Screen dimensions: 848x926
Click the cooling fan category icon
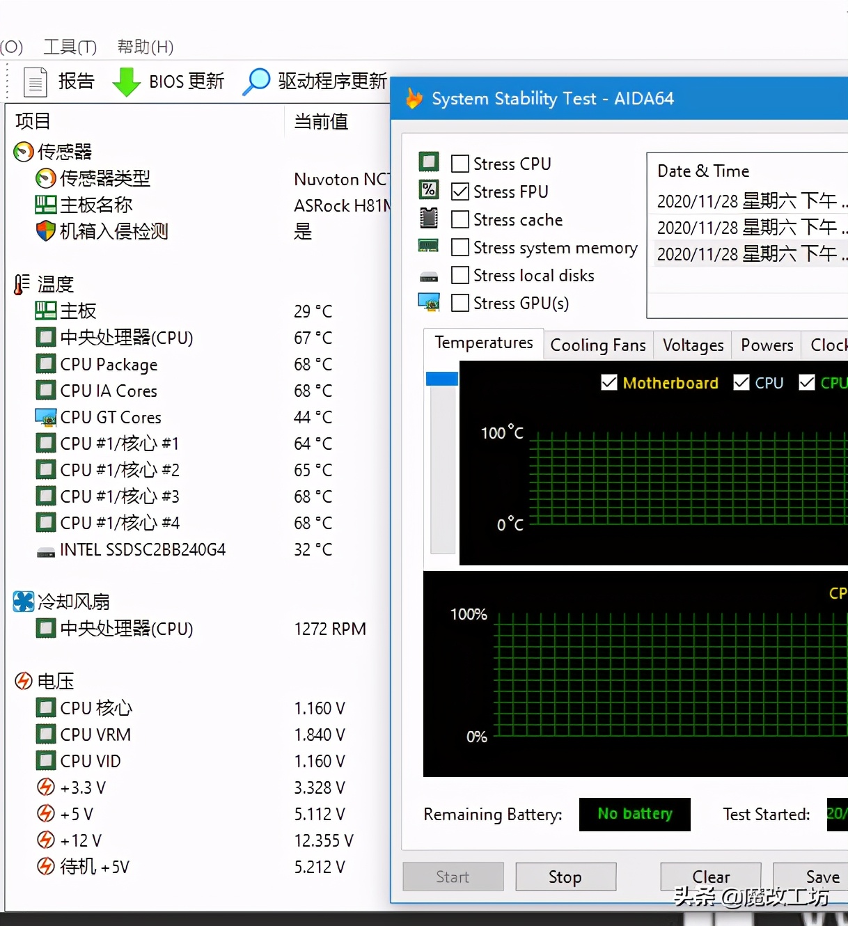point(24,602)
